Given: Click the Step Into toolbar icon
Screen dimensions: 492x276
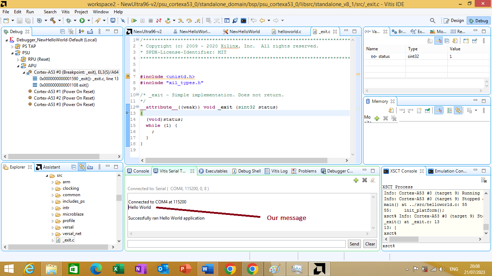Looking at the screenshot, I should click(x=181, y=20).
